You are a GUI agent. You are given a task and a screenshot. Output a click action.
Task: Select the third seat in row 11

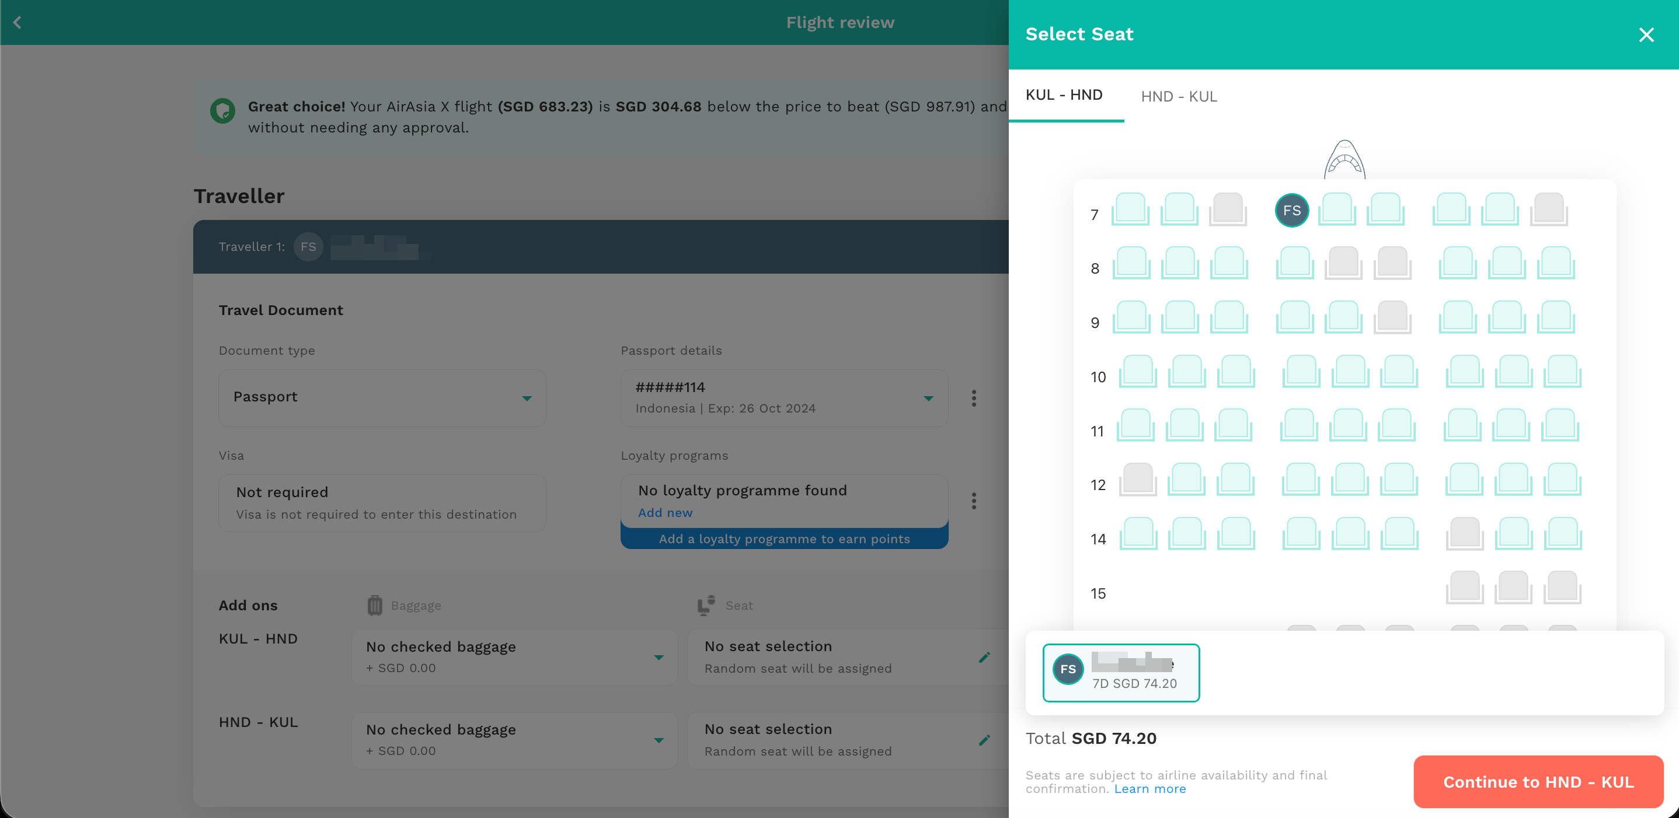pos(1233,425)
